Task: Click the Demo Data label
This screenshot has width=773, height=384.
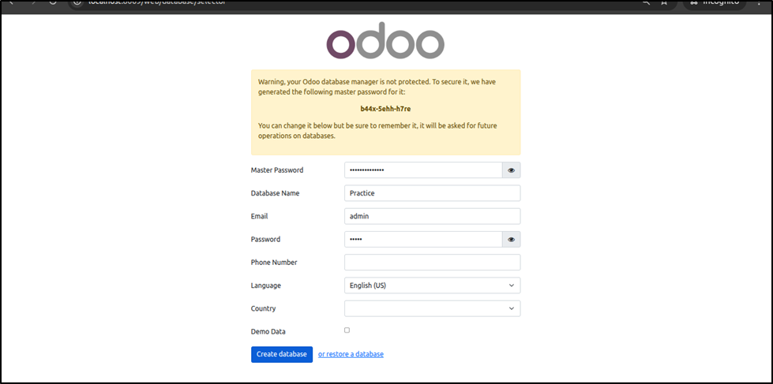Action: pyautogui.click(x=269, y=332)
